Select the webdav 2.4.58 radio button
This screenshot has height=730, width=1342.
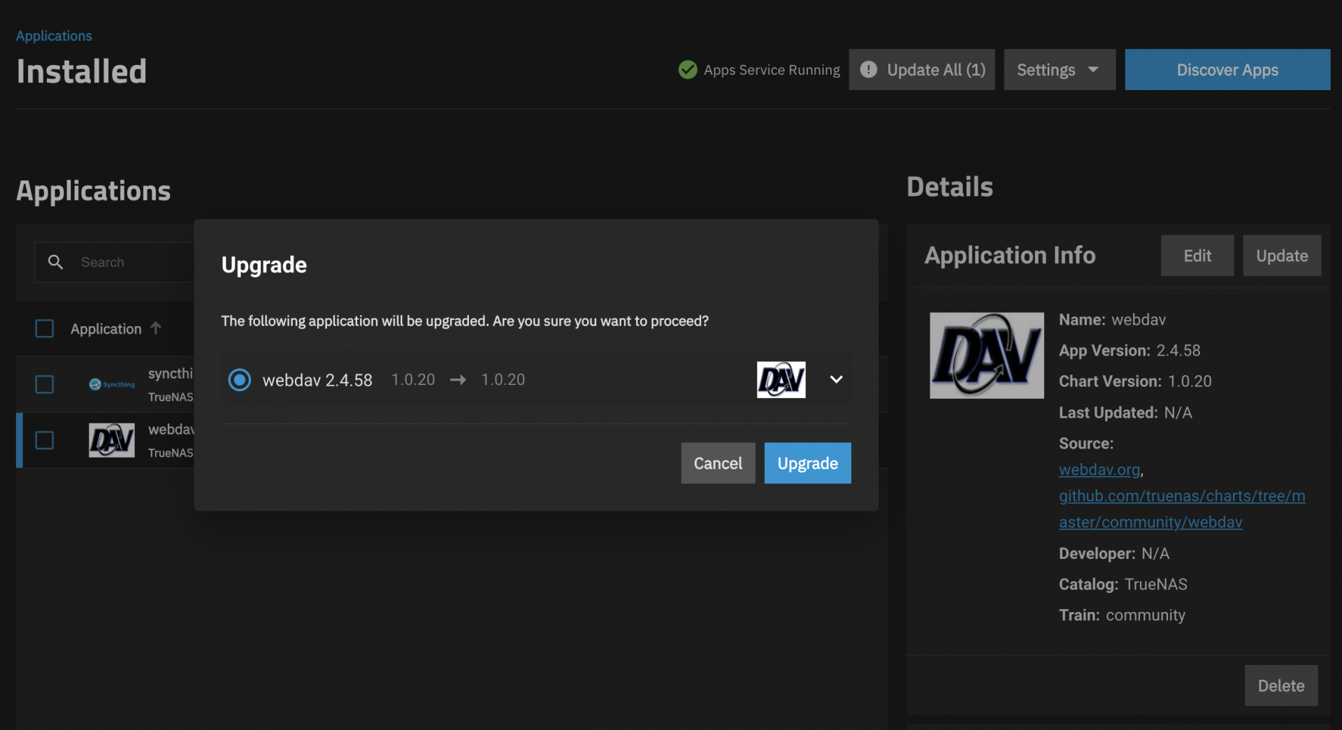pos(240,379)
